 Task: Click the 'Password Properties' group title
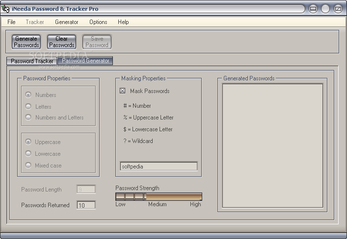47,78
